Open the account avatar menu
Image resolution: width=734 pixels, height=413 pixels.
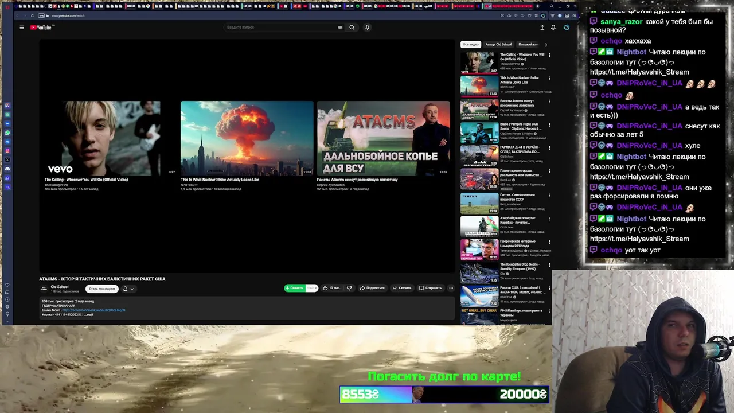tap(567, 28)
